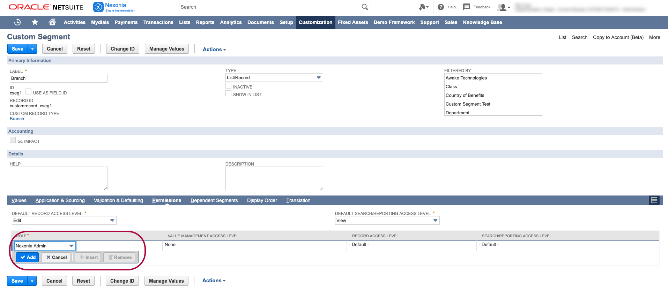Open the Customization menu

316,22
